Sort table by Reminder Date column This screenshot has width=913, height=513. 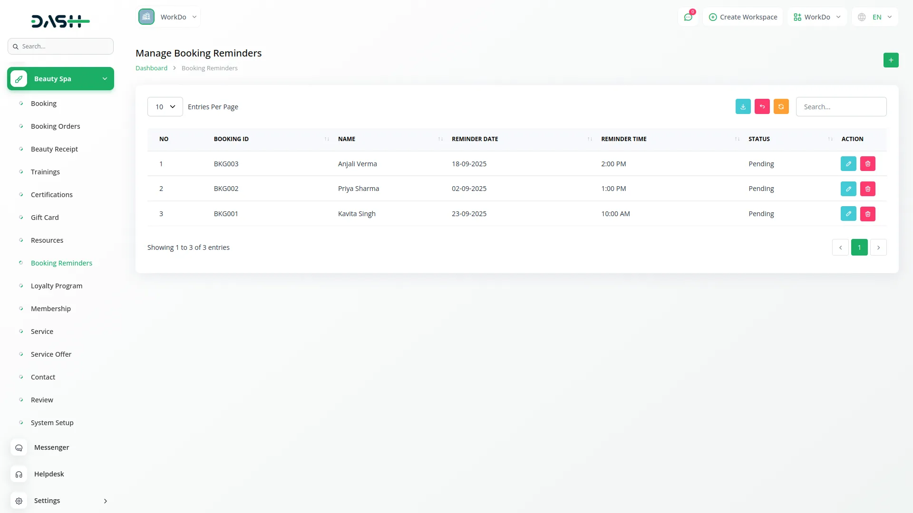[475, 139]
